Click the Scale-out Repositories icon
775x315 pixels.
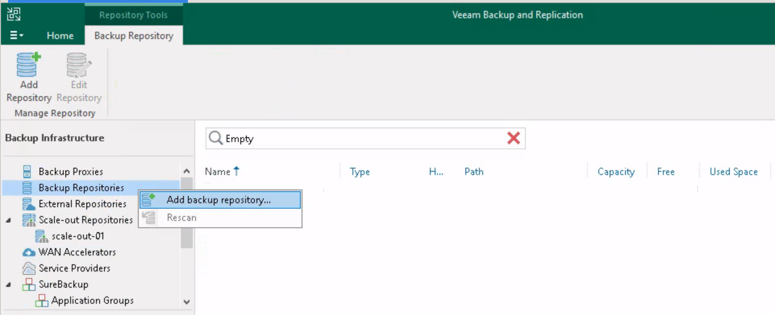coord(29,220)
